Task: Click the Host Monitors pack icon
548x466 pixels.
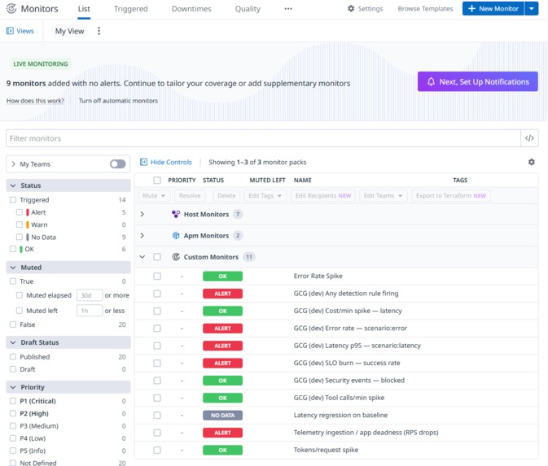Action: [x=176, y=214]
